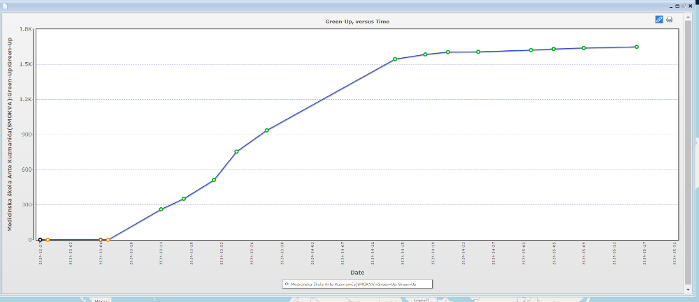
Task: Click the document icon in the window title bar
Action: click(x=6, y=6)
